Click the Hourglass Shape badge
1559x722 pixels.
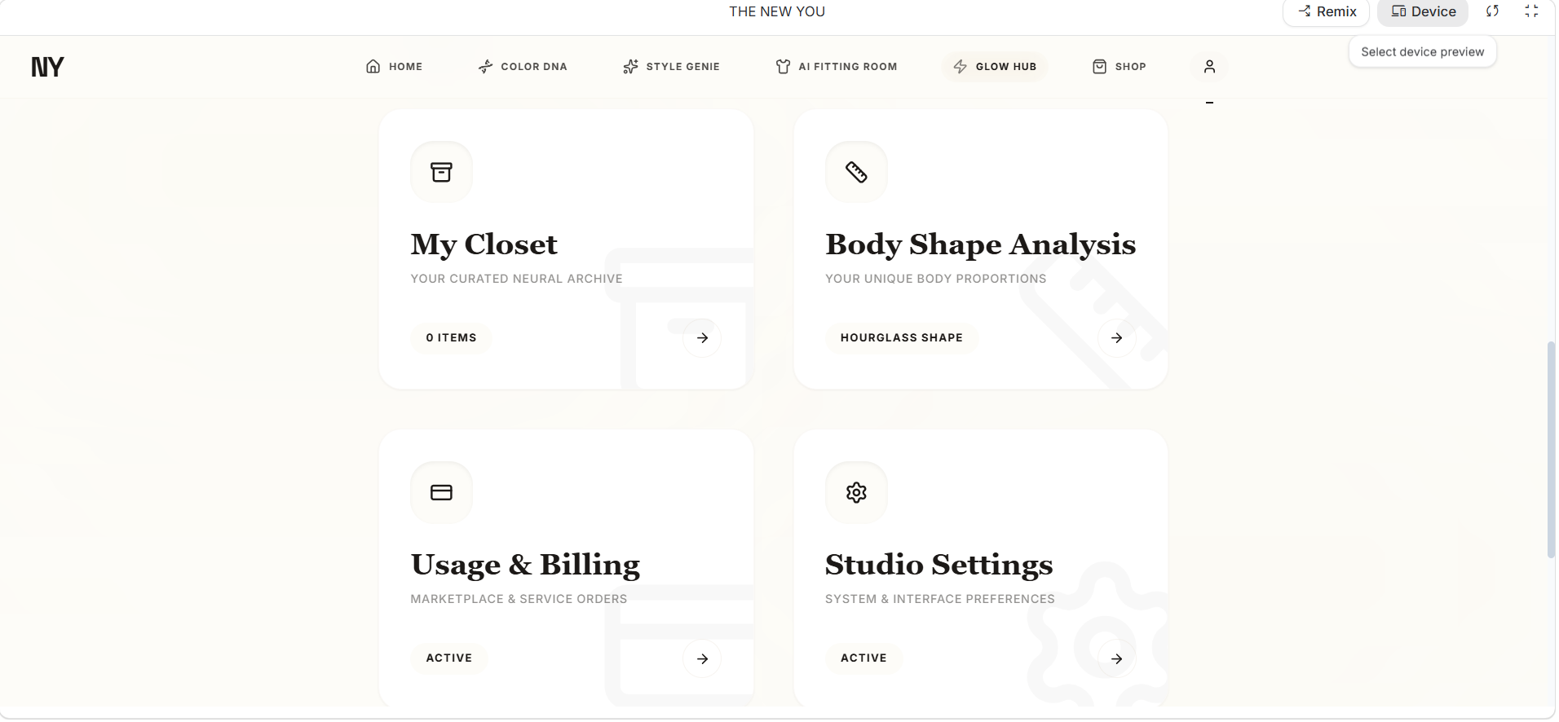901,338
